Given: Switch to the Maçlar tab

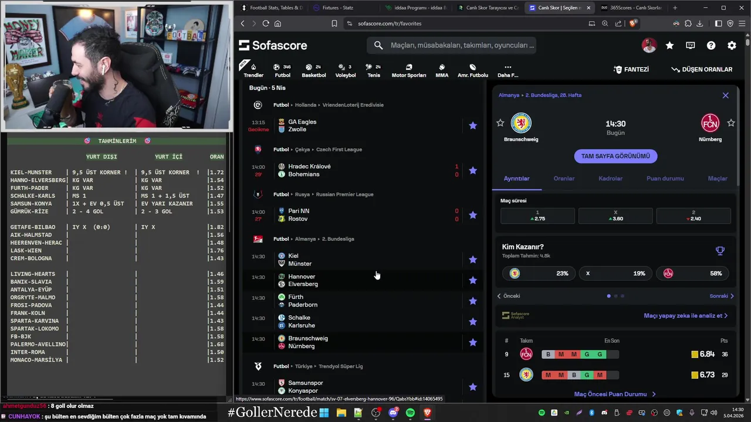Looking at the screenshot, I should [718, 178].
